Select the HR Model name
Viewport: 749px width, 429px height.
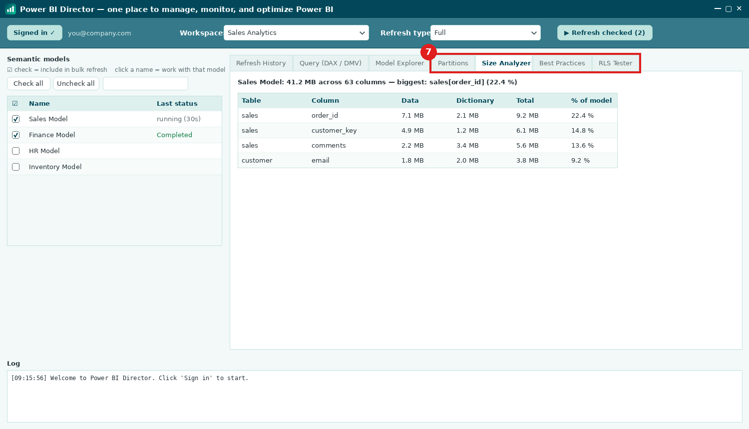[44, 151]
